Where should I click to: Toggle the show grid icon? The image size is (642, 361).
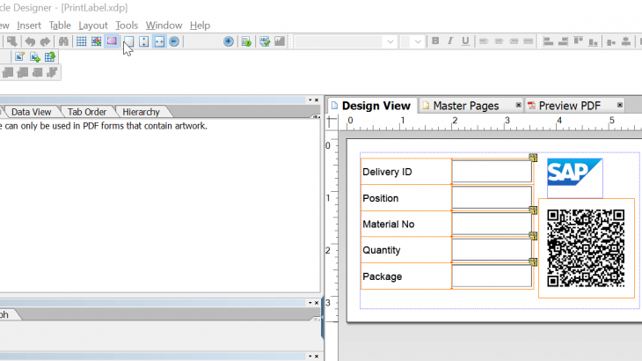pyautogui.click(x=82, y=41)
